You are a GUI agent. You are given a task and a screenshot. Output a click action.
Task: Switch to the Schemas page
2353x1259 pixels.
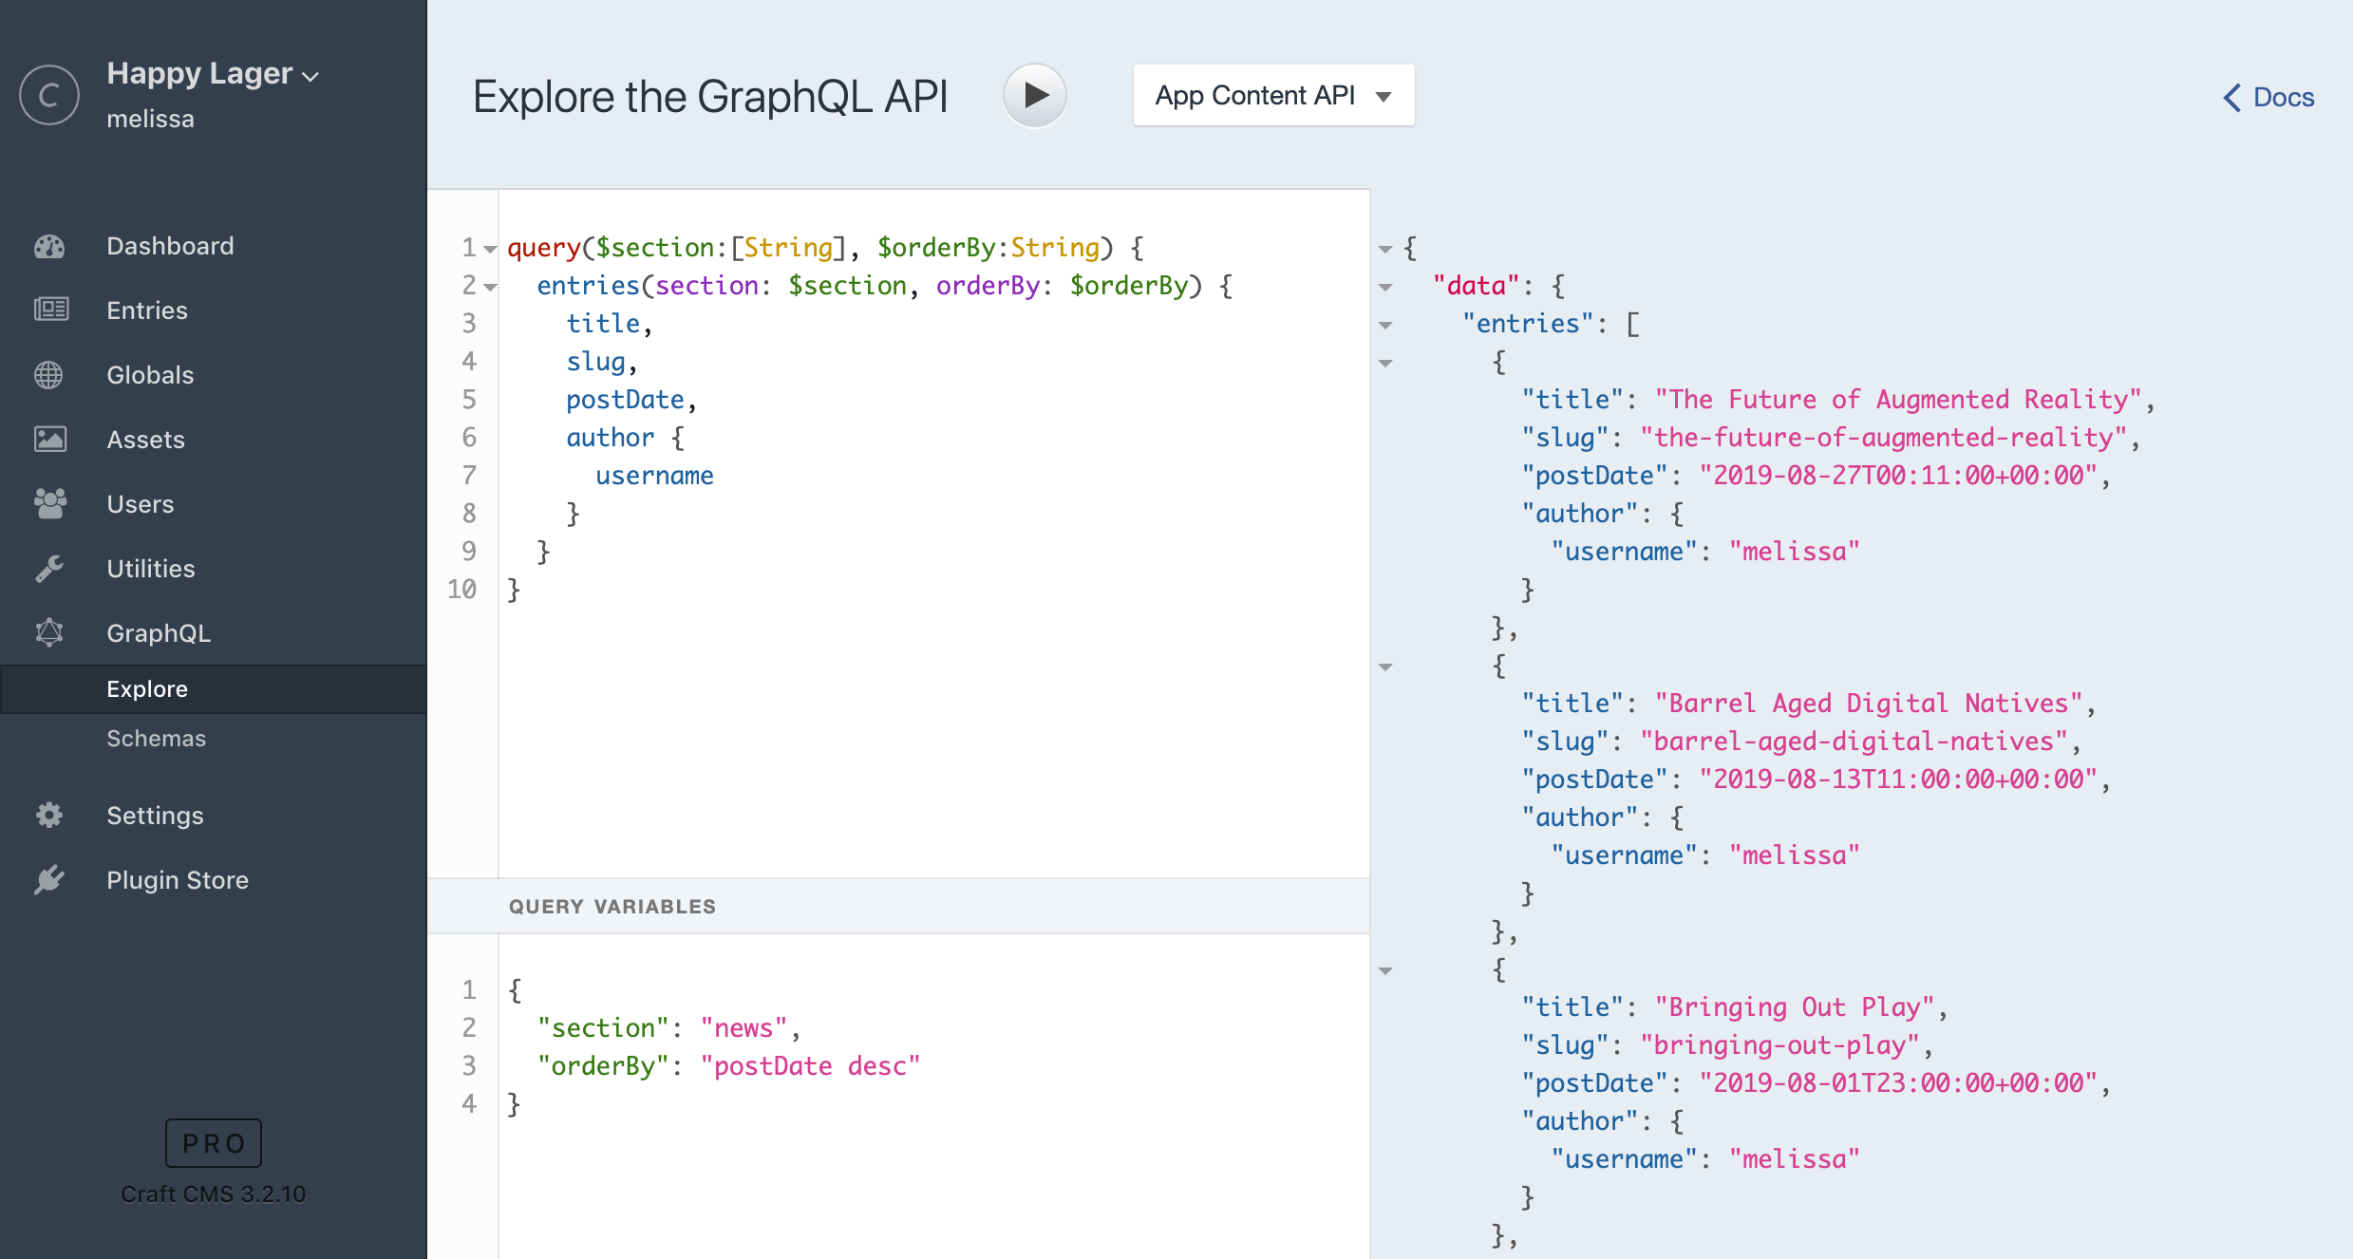[x=157, y=739]
